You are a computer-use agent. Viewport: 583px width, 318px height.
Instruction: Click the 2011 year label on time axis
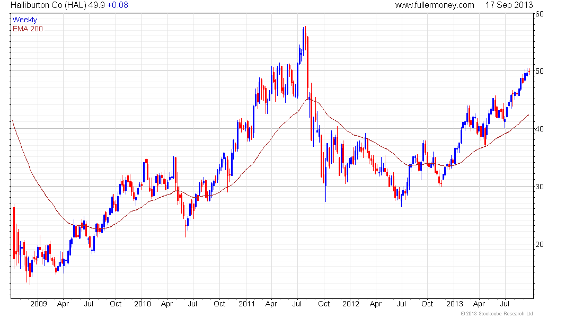pos(246,304)
